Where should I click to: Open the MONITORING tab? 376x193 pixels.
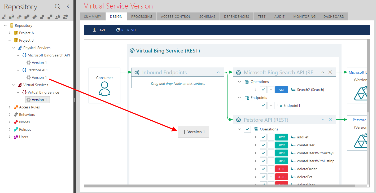pyautogui.click(x=304, y=16)
